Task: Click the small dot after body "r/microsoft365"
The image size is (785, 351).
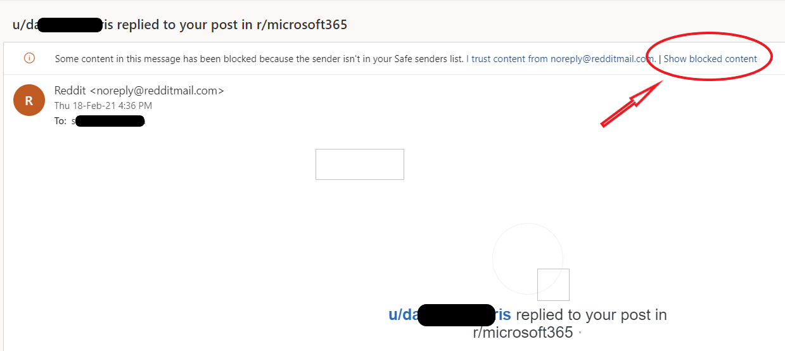Action: pos(580,333)
